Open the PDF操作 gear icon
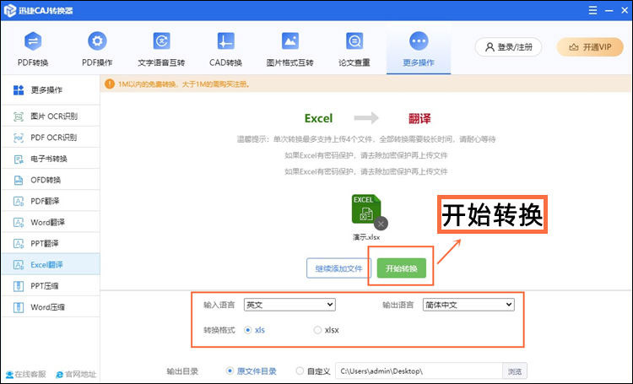Image resolution: width=633 pixels, height=384 pixels. point(97,41)
